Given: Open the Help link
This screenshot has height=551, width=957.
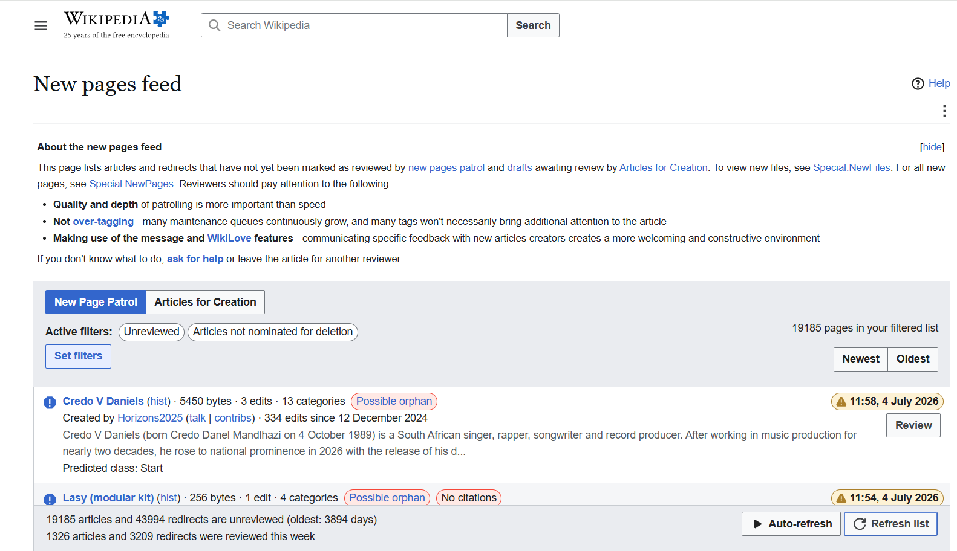Looking at the screenshot, I should coord(939,83).
